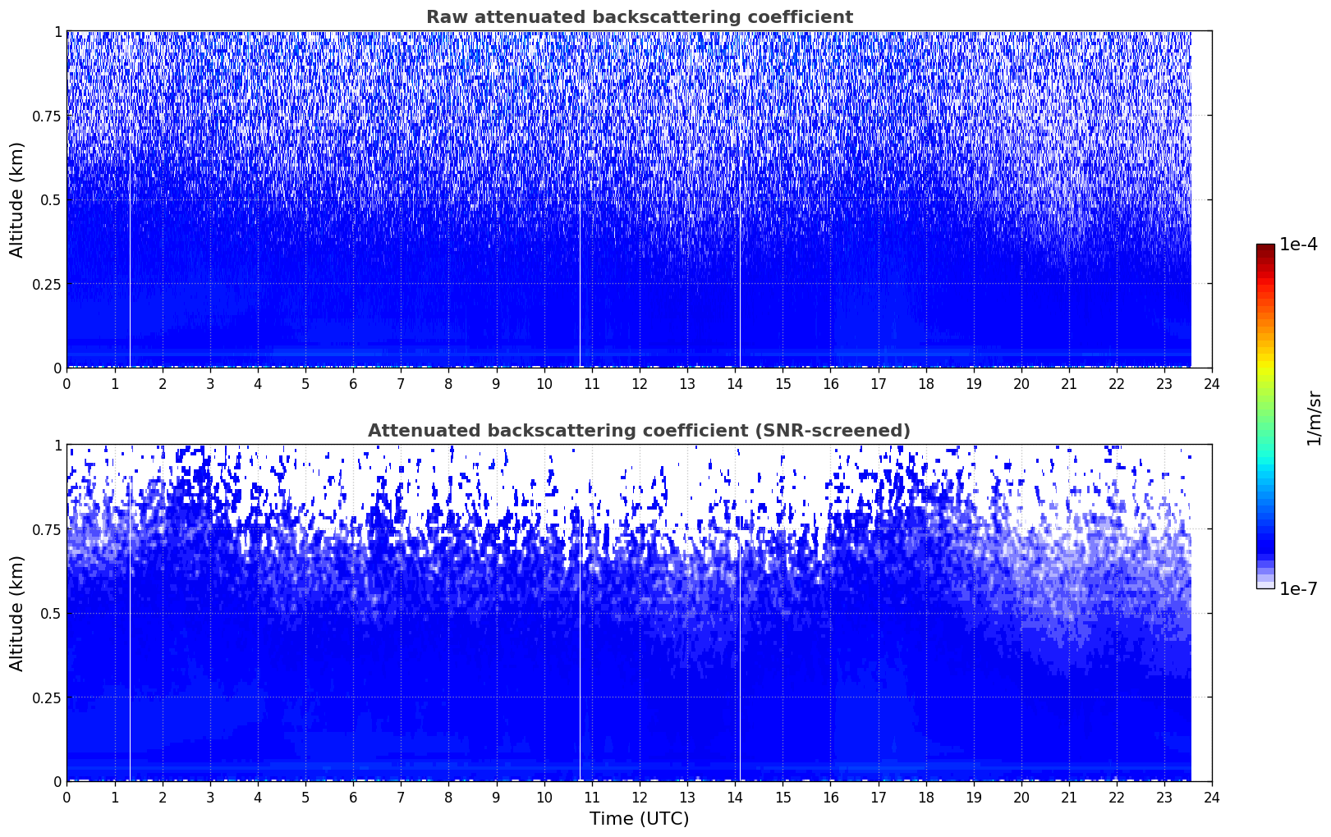This screenshot has width=1331, height=837.
Task: Click the colorbar '1e-7' lower limit label
Action: click(x=1298, y=588)
